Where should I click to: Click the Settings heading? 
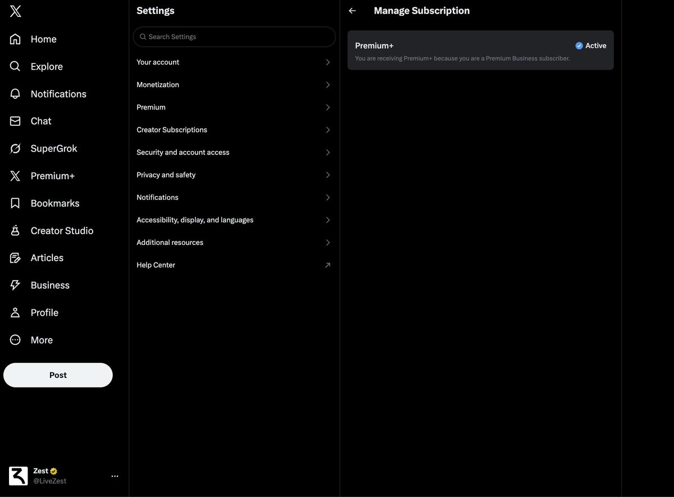(156, 11)
